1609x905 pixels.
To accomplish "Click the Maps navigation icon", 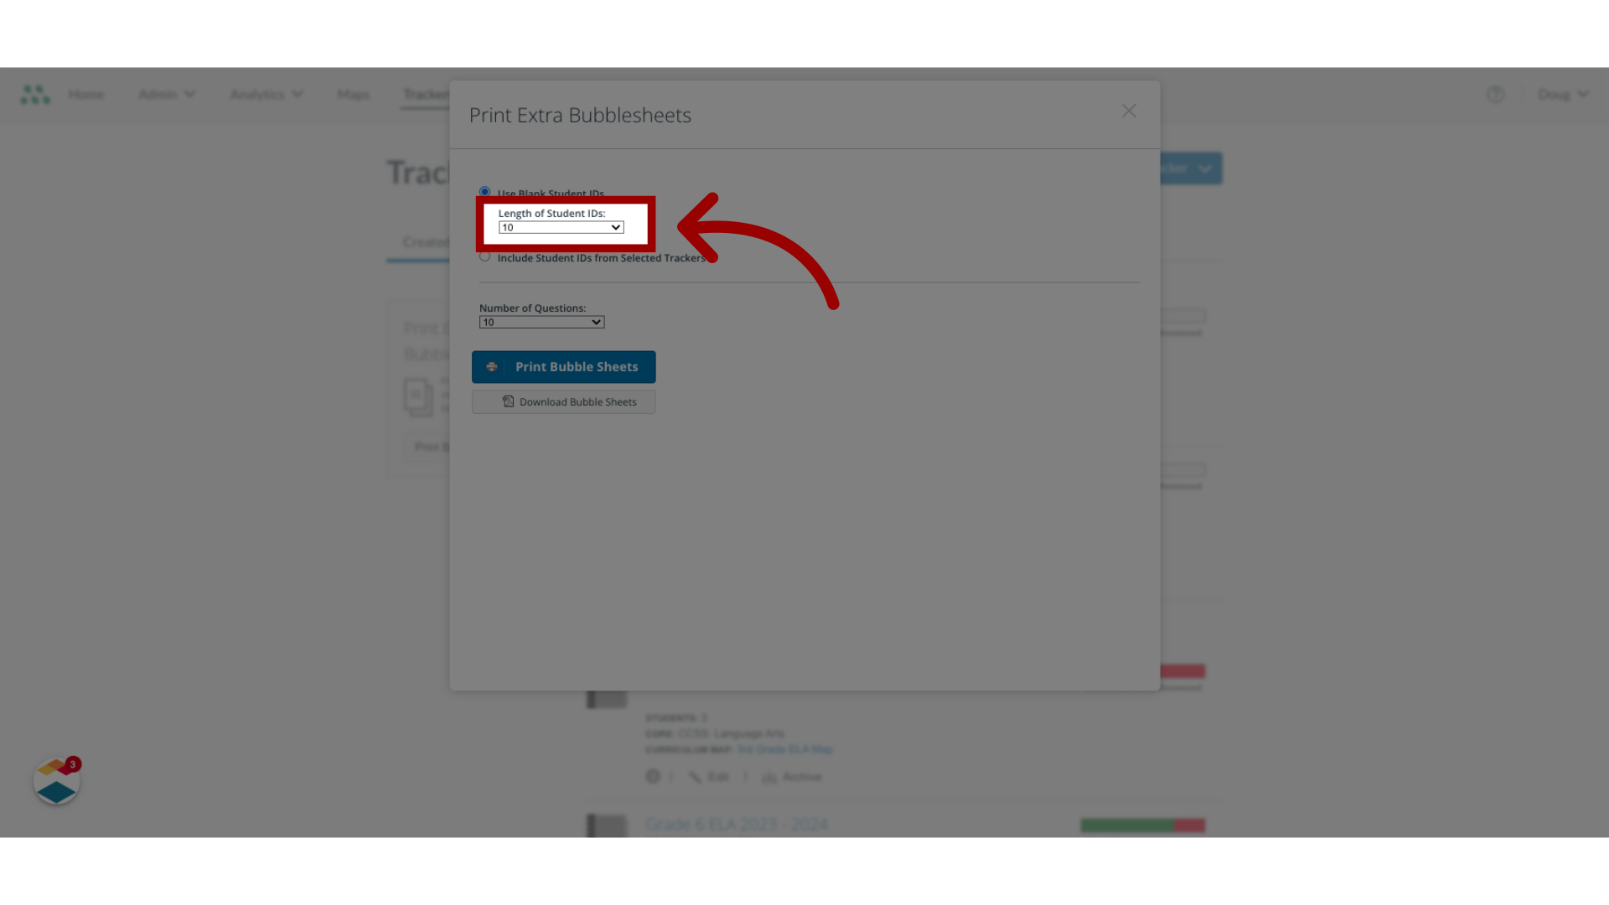I will [353, 94].
